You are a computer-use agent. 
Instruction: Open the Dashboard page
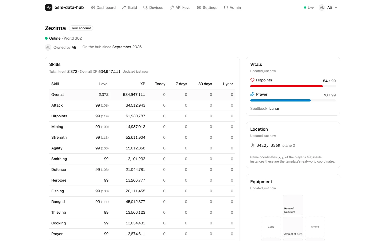[103, 7]
